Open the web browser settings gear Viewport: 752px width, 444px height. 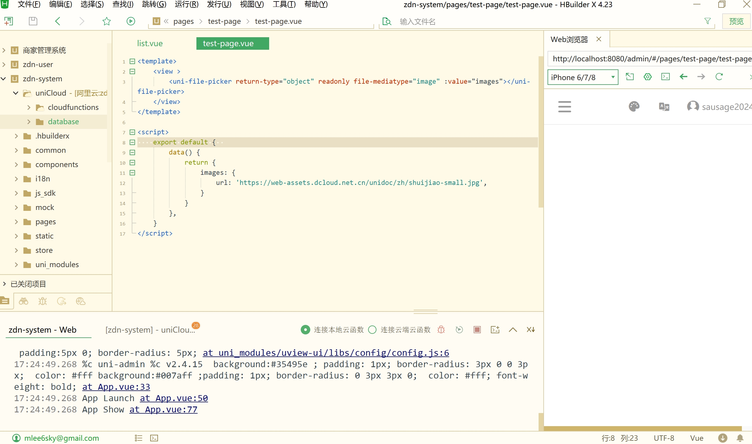(x=647, y=77)
